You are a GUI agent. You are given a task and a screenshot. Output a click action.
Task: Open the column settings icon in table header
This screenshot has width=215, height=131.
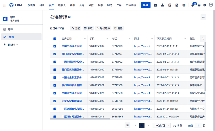pyautogui.click(x=203, y=39)
